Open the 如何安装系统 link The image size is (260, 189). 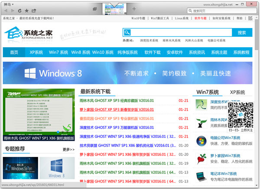tap(221, 18)
